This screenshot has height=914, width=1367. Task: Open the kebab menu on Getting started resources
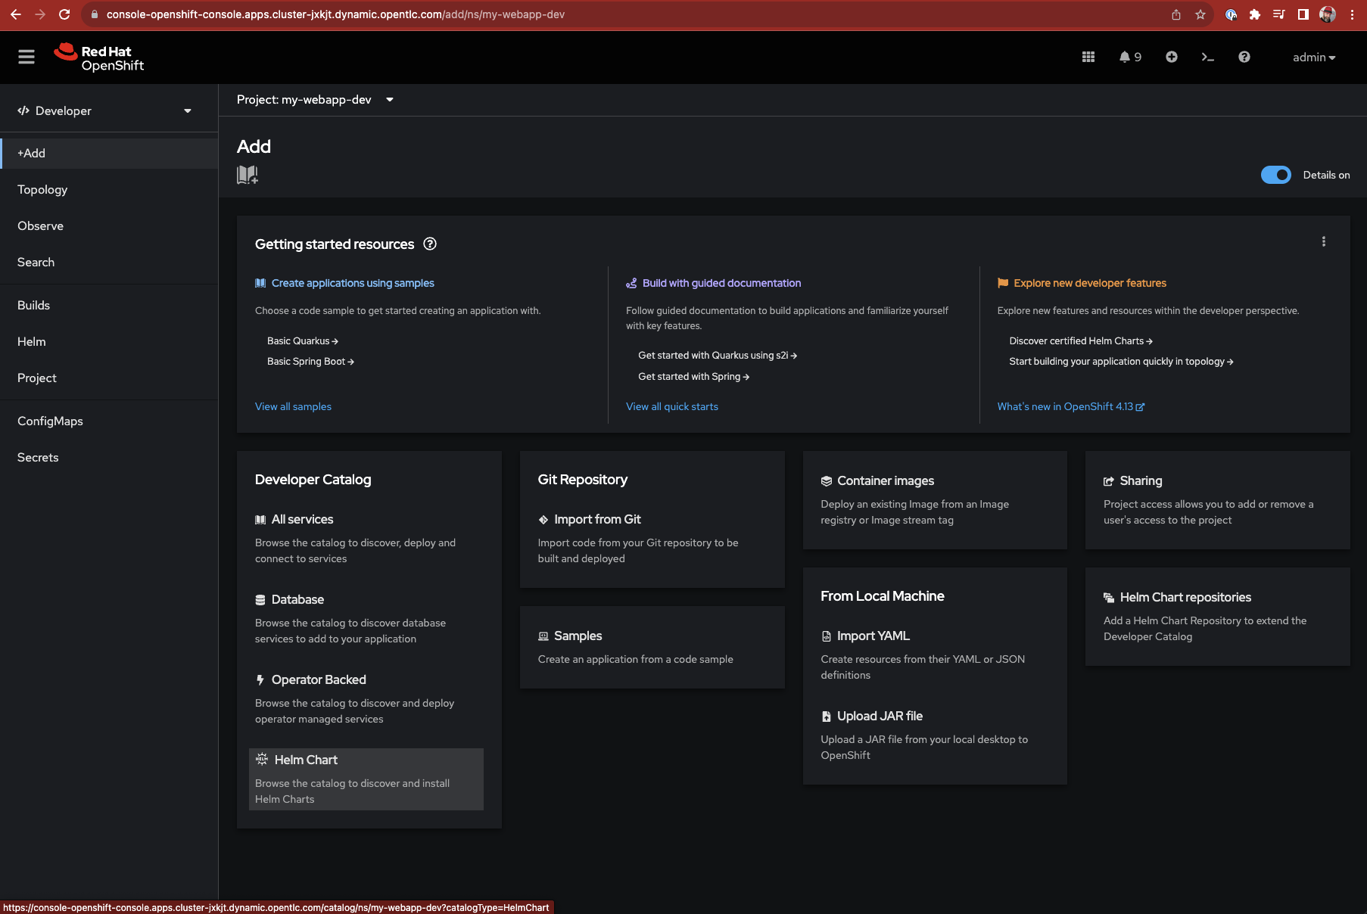pyautogui.click(x=1324, y=241)
